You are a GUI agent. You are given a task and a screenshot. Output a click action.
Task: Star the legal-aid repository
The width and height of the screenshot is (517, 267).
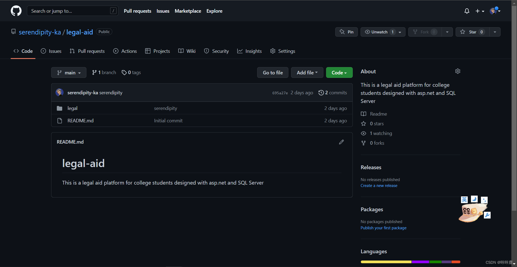tap(472, 32)
